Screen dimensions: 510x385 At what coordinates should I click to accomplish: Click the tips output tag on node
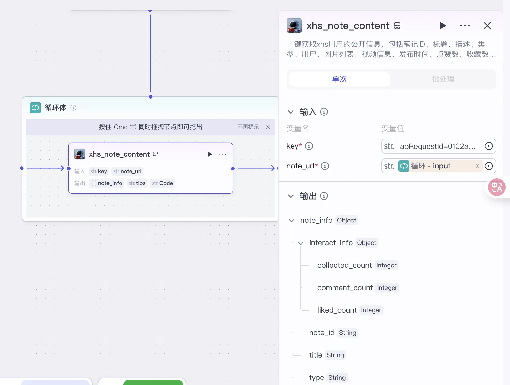click(137, 183)
